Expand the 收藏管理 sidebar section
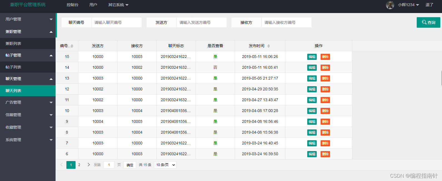The height and width of the screenshot is (181, 442). [28, 127]
